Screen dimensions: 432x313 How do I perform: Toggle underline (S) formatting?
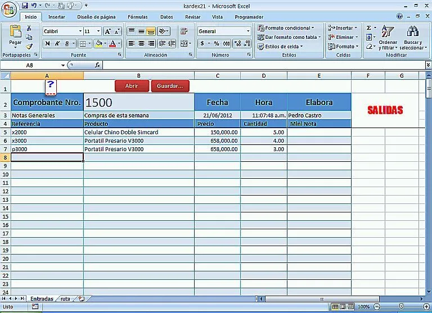point(67,43)
